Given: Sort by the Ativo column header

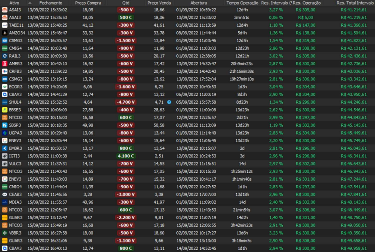Looking at the screenshot, I should click(x=14, y=3).
